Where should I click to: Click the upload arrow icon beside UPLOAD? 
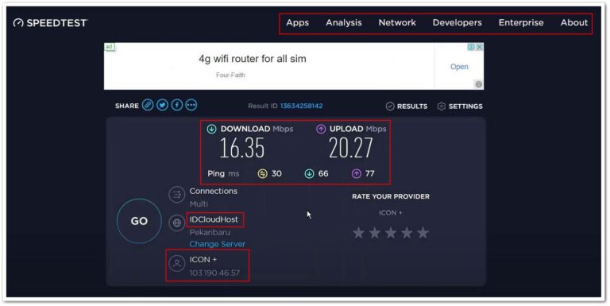pyautogui.click(x=321, y=130)
